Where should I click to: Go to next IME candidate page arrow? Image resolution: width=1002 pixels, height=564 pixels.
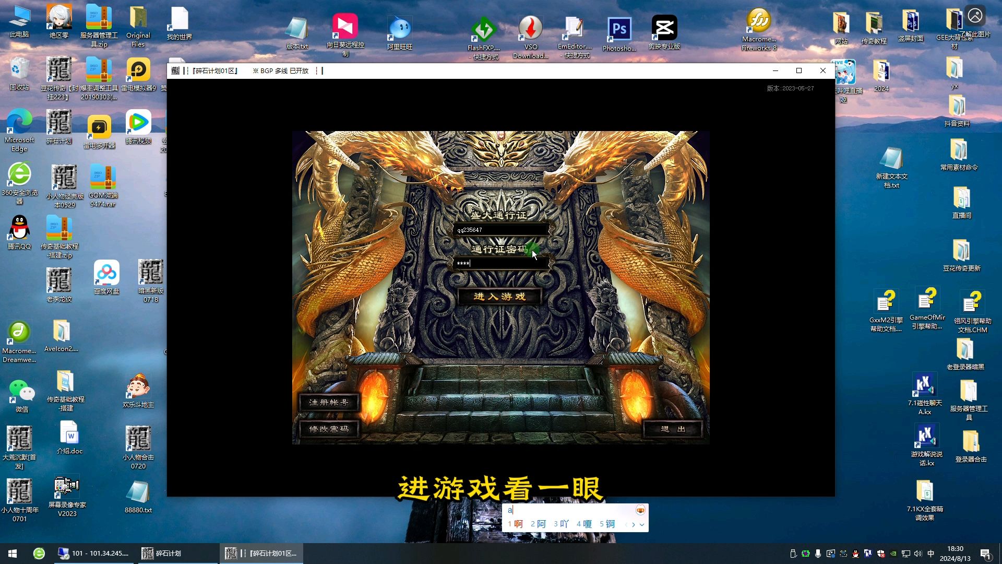tap(634, 524)
